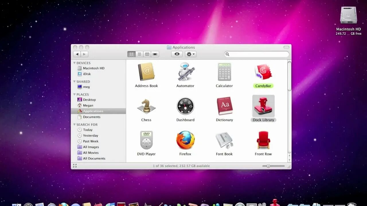
Task: Click inside the Finder search field
Action: 257,54
